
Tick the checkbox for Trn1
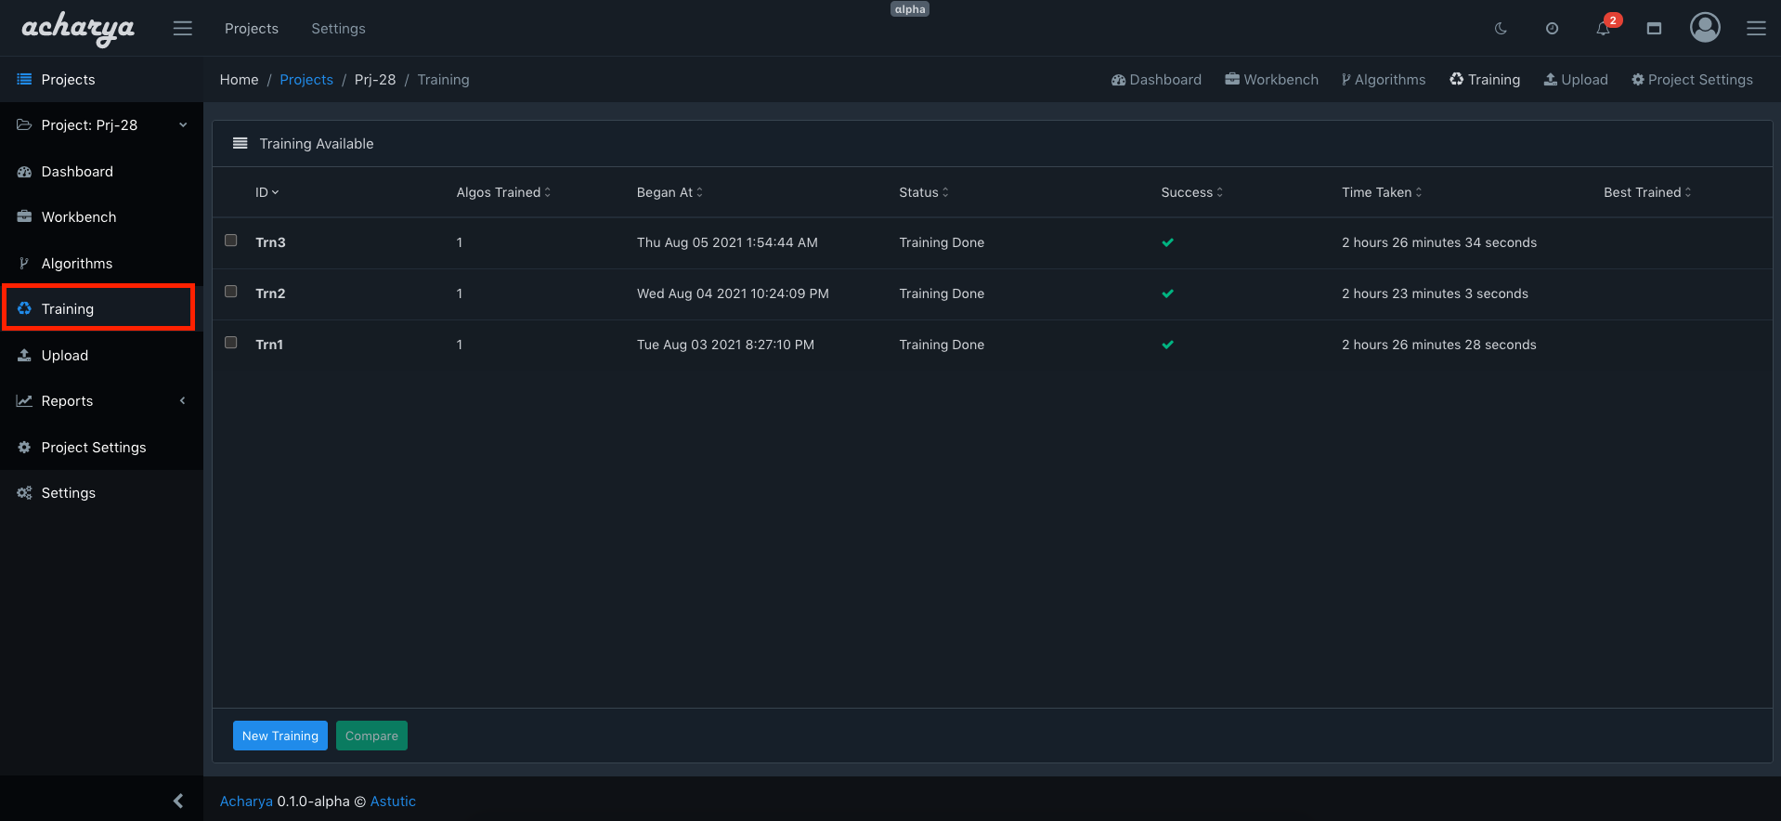[231, 343]
